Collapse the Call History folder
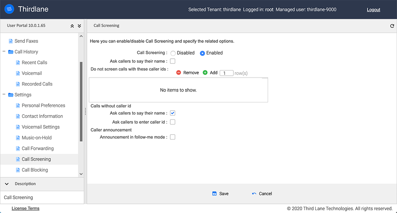397x213 pixels. (x=4, y=52)
